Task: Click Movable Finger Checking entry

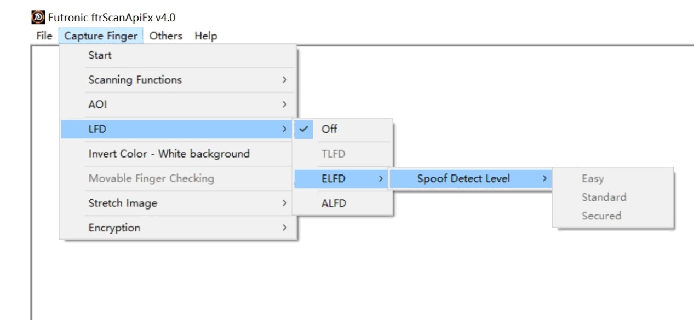Action: coord(178,178)
